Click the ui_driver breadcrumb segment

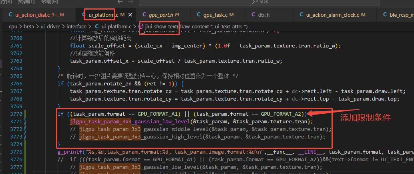[x=50, y=27]
